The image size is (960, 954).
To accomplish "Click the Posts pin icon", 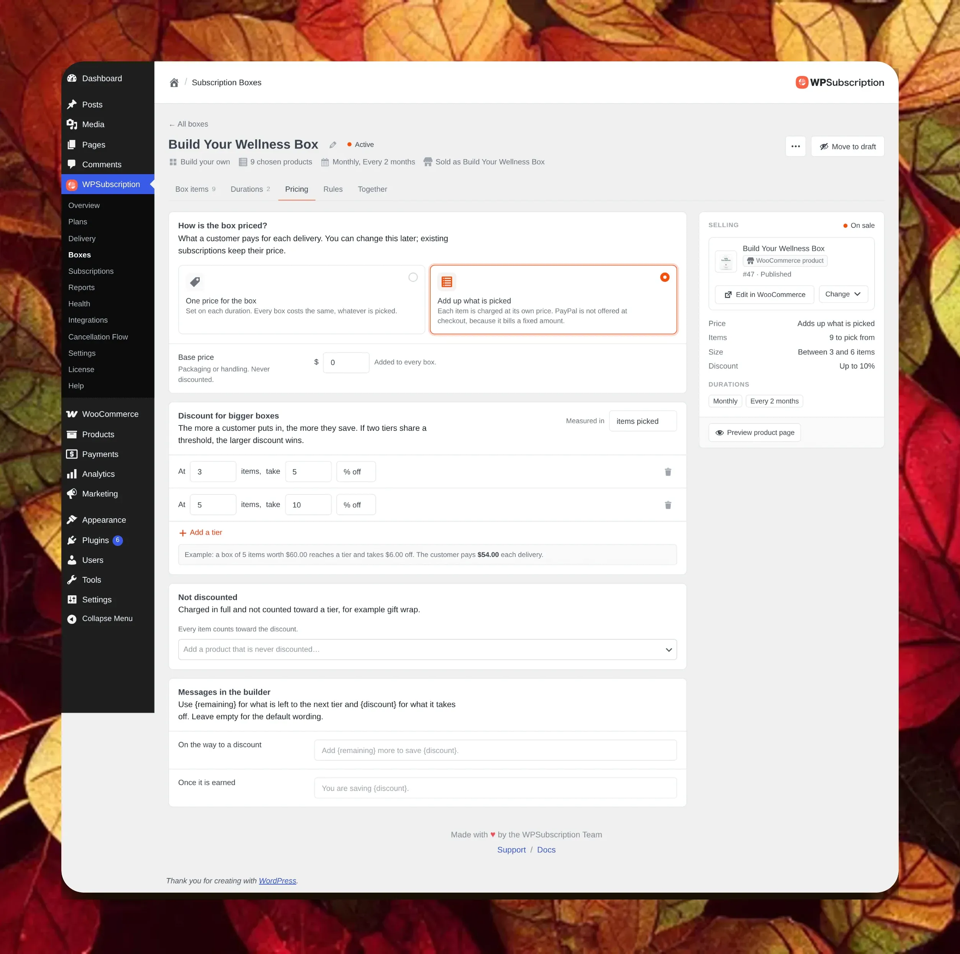I will pyautogui.click(x=72, y=104).
